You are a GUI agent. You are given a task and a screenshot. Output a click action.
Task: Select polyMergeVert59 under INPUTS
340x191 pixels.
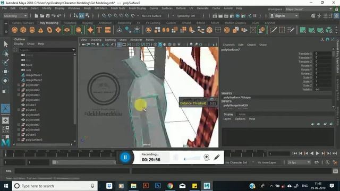pos(236,106)
